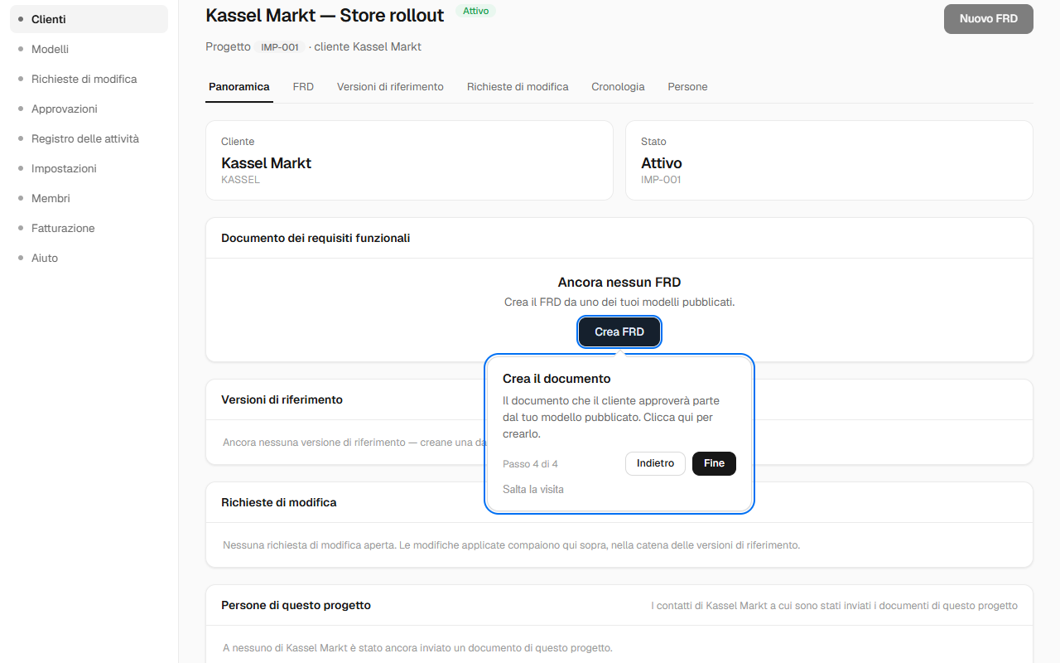Go back with the Indietro button
The width and height of the screenshot is (1060, 663).
pos(655,464)
